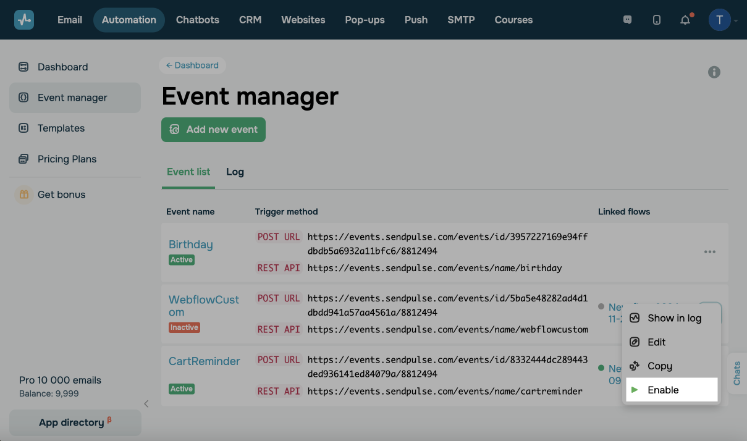Screen dimensions: 747x441
Task: Go back via the Dashboard breadcrumb link
Action: [192, 65]
